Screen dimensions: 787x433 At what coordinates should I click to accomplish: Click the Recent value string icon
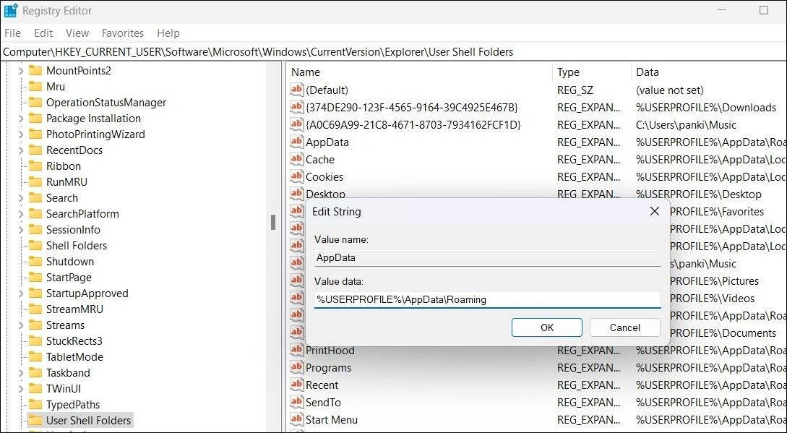tap(297, 385)
